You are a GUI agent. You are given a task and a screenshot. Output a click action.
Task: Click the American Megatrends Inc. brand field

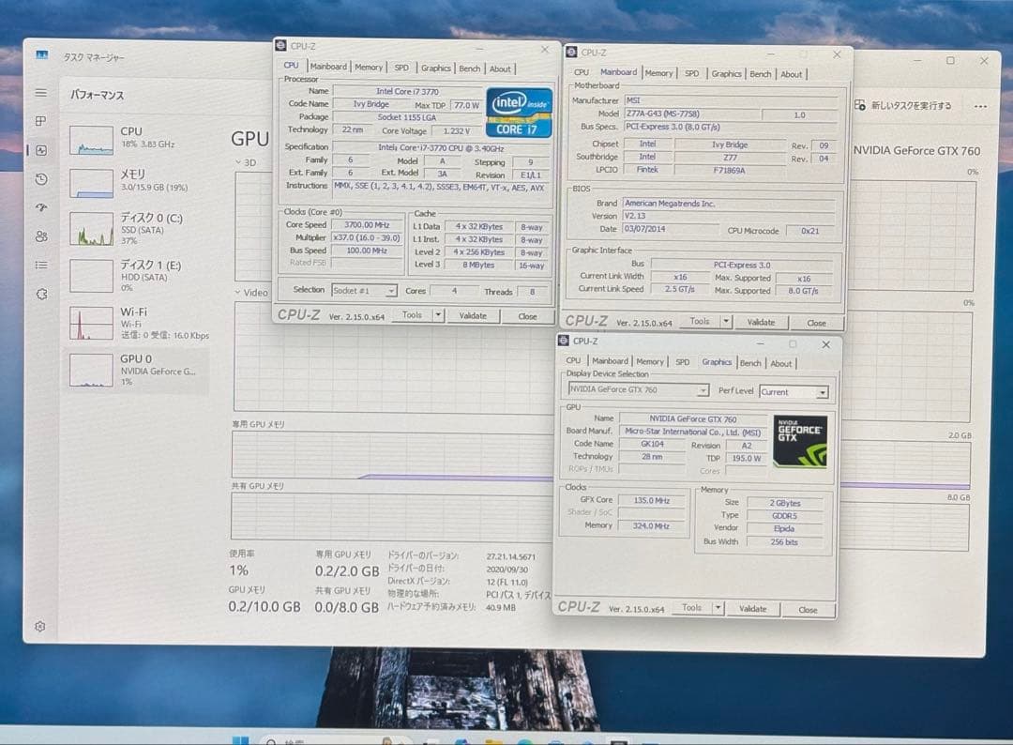pyautogui.click(x=729, y=203)
